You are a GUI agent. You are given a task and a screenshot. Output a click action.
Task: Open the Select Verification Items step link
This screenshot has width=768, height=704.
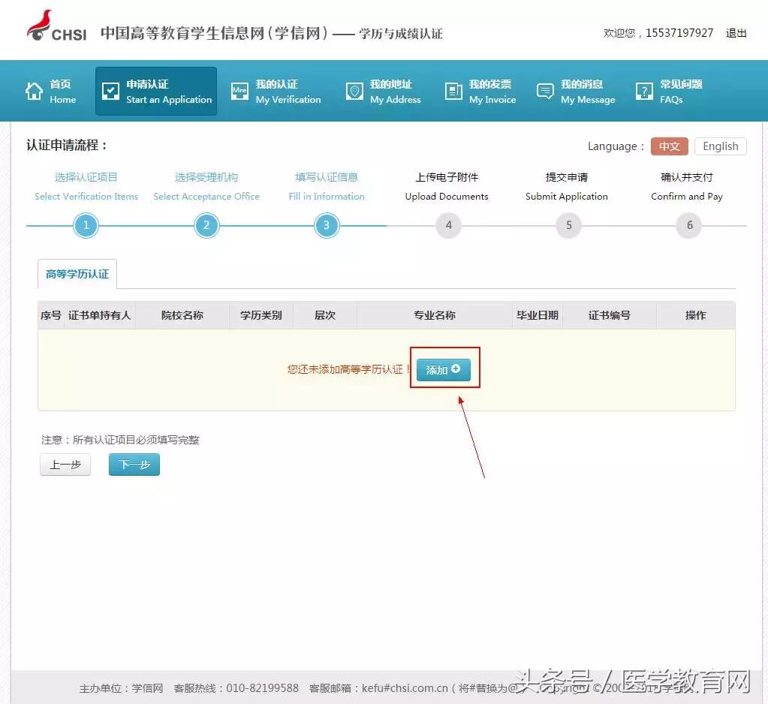pyautogui.click(x=86, y=196)
